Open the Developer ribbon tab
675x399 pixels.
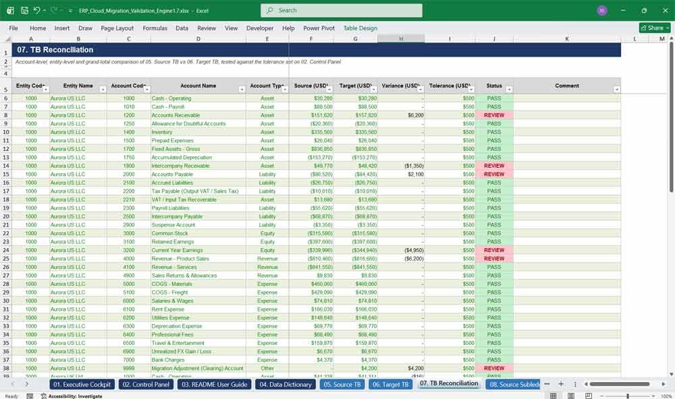pyautogui.click(x=260, y=28)
